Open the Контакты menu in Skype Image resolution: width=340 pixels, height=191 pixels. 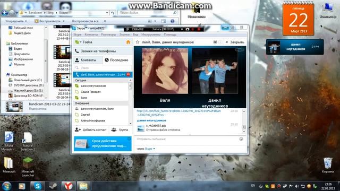(x=91, y=34)
